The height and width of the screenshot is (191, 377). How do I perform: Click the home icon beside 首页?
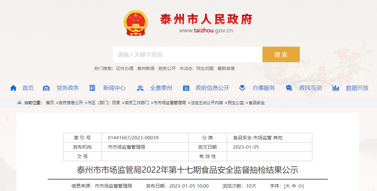13,88
